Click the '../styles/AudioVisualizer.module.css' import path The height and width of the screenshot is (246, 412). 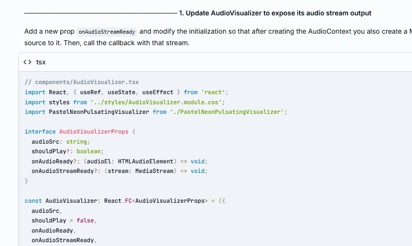coord(156,102)
